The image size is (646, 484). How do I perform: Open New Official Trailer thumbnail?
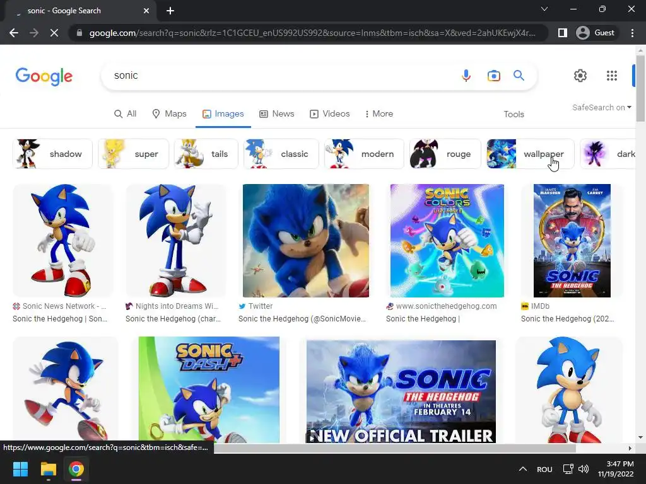point(401,391)
